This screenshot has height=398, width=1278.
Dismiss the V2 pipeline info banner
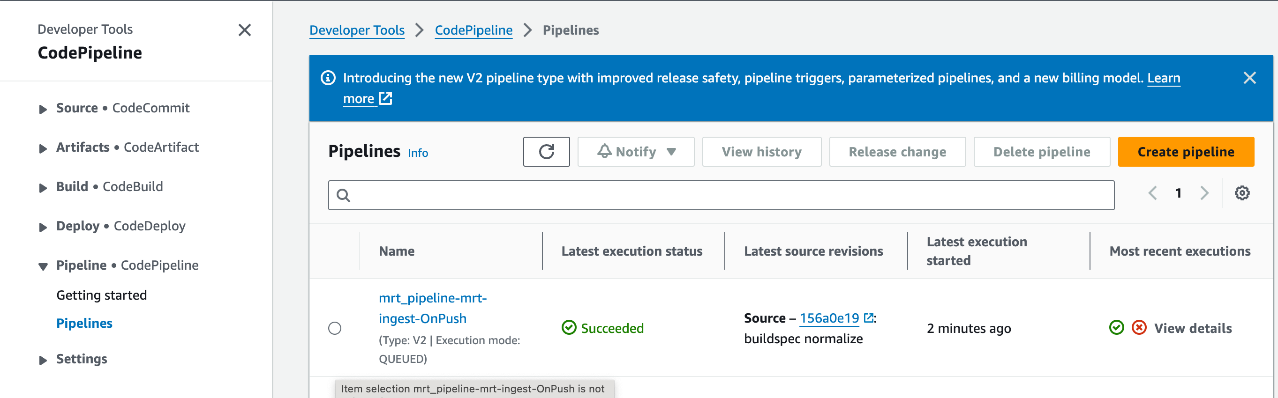pyautogui.click(x=1249, y=78)
